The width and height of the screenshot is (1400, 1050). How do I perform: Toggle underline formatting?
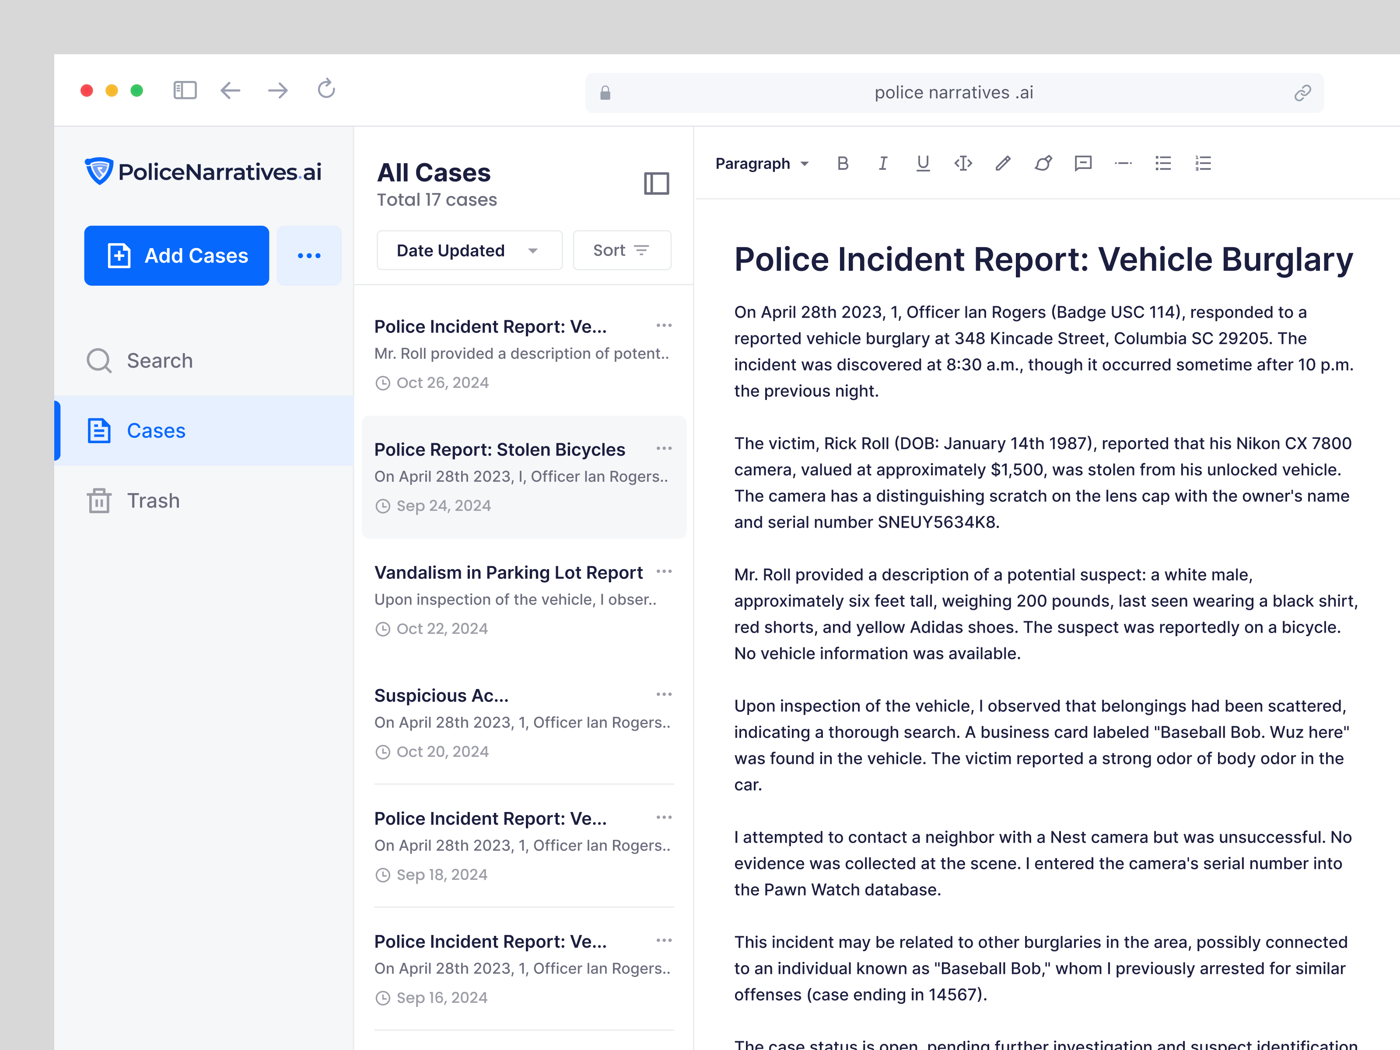tap(924, 163)
